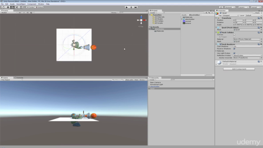Open Mesh Renderer component gear menu
This screenshot has width=263, height=148.
point(261,44)
